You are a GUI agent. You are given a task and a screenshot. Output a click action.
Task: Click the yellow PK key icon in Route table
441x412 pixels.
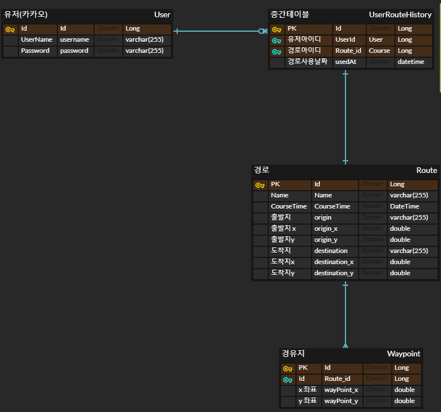click(x=260, y=185)
